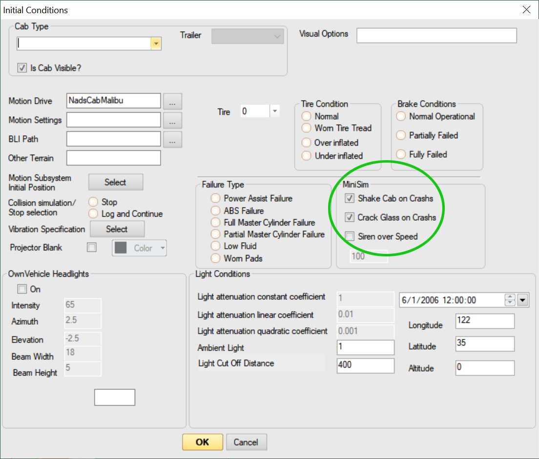Toggle the Is Cab Visible checkbox

pyautogui.click(x=22, y=68)
